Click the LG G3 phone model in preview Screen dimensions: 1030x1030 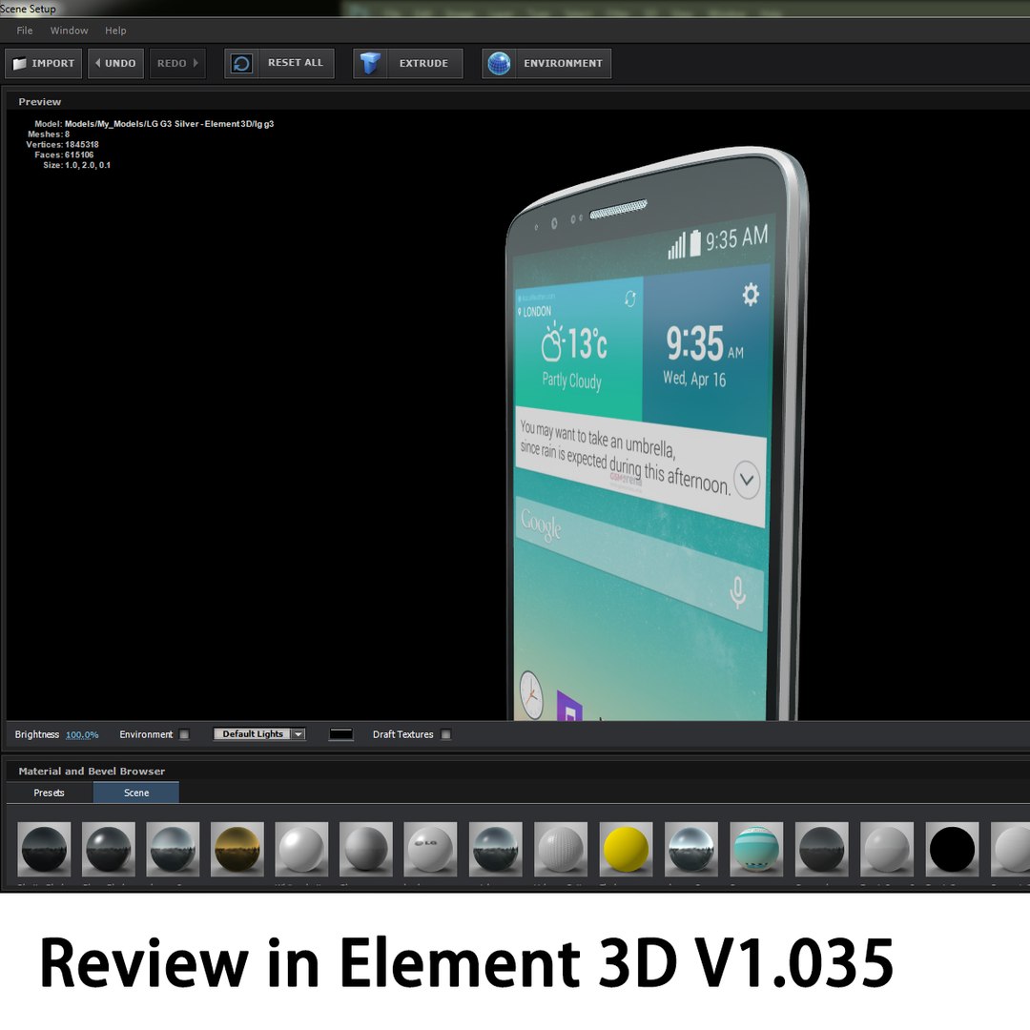(657, 434)
